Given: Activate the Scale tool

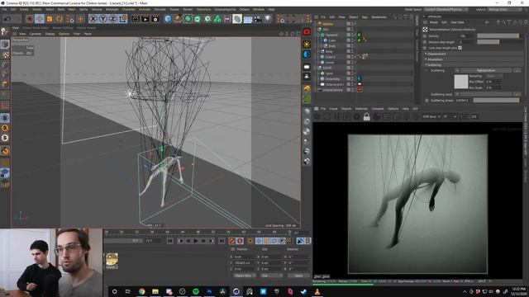Looking at the screenshot, I should (50, 19).
